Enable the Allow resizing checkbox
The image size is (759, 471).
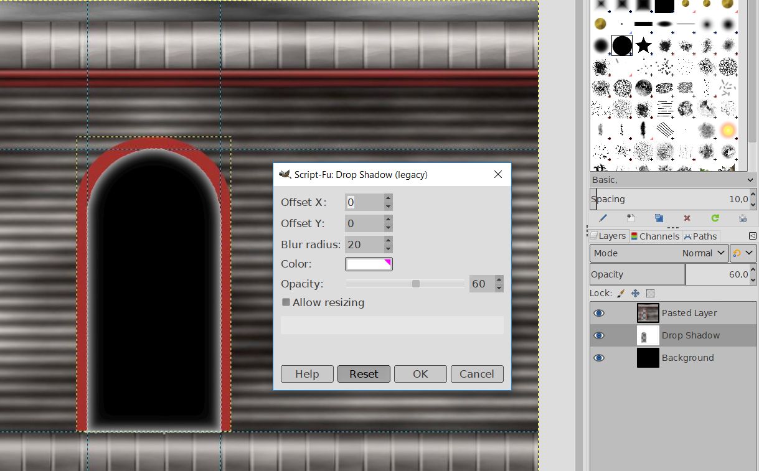coord(286,302)
